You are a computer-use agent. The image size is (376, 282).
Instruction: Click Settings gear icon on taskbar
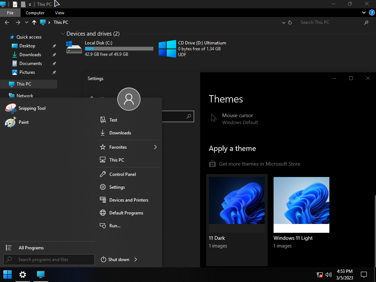point(23,275)
